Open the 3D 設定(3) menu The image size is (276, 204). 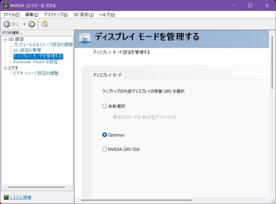tap(84, 14)
